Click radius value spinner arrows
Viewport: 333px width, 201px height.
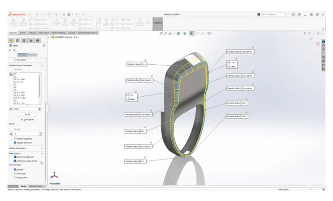coord(40,109)
